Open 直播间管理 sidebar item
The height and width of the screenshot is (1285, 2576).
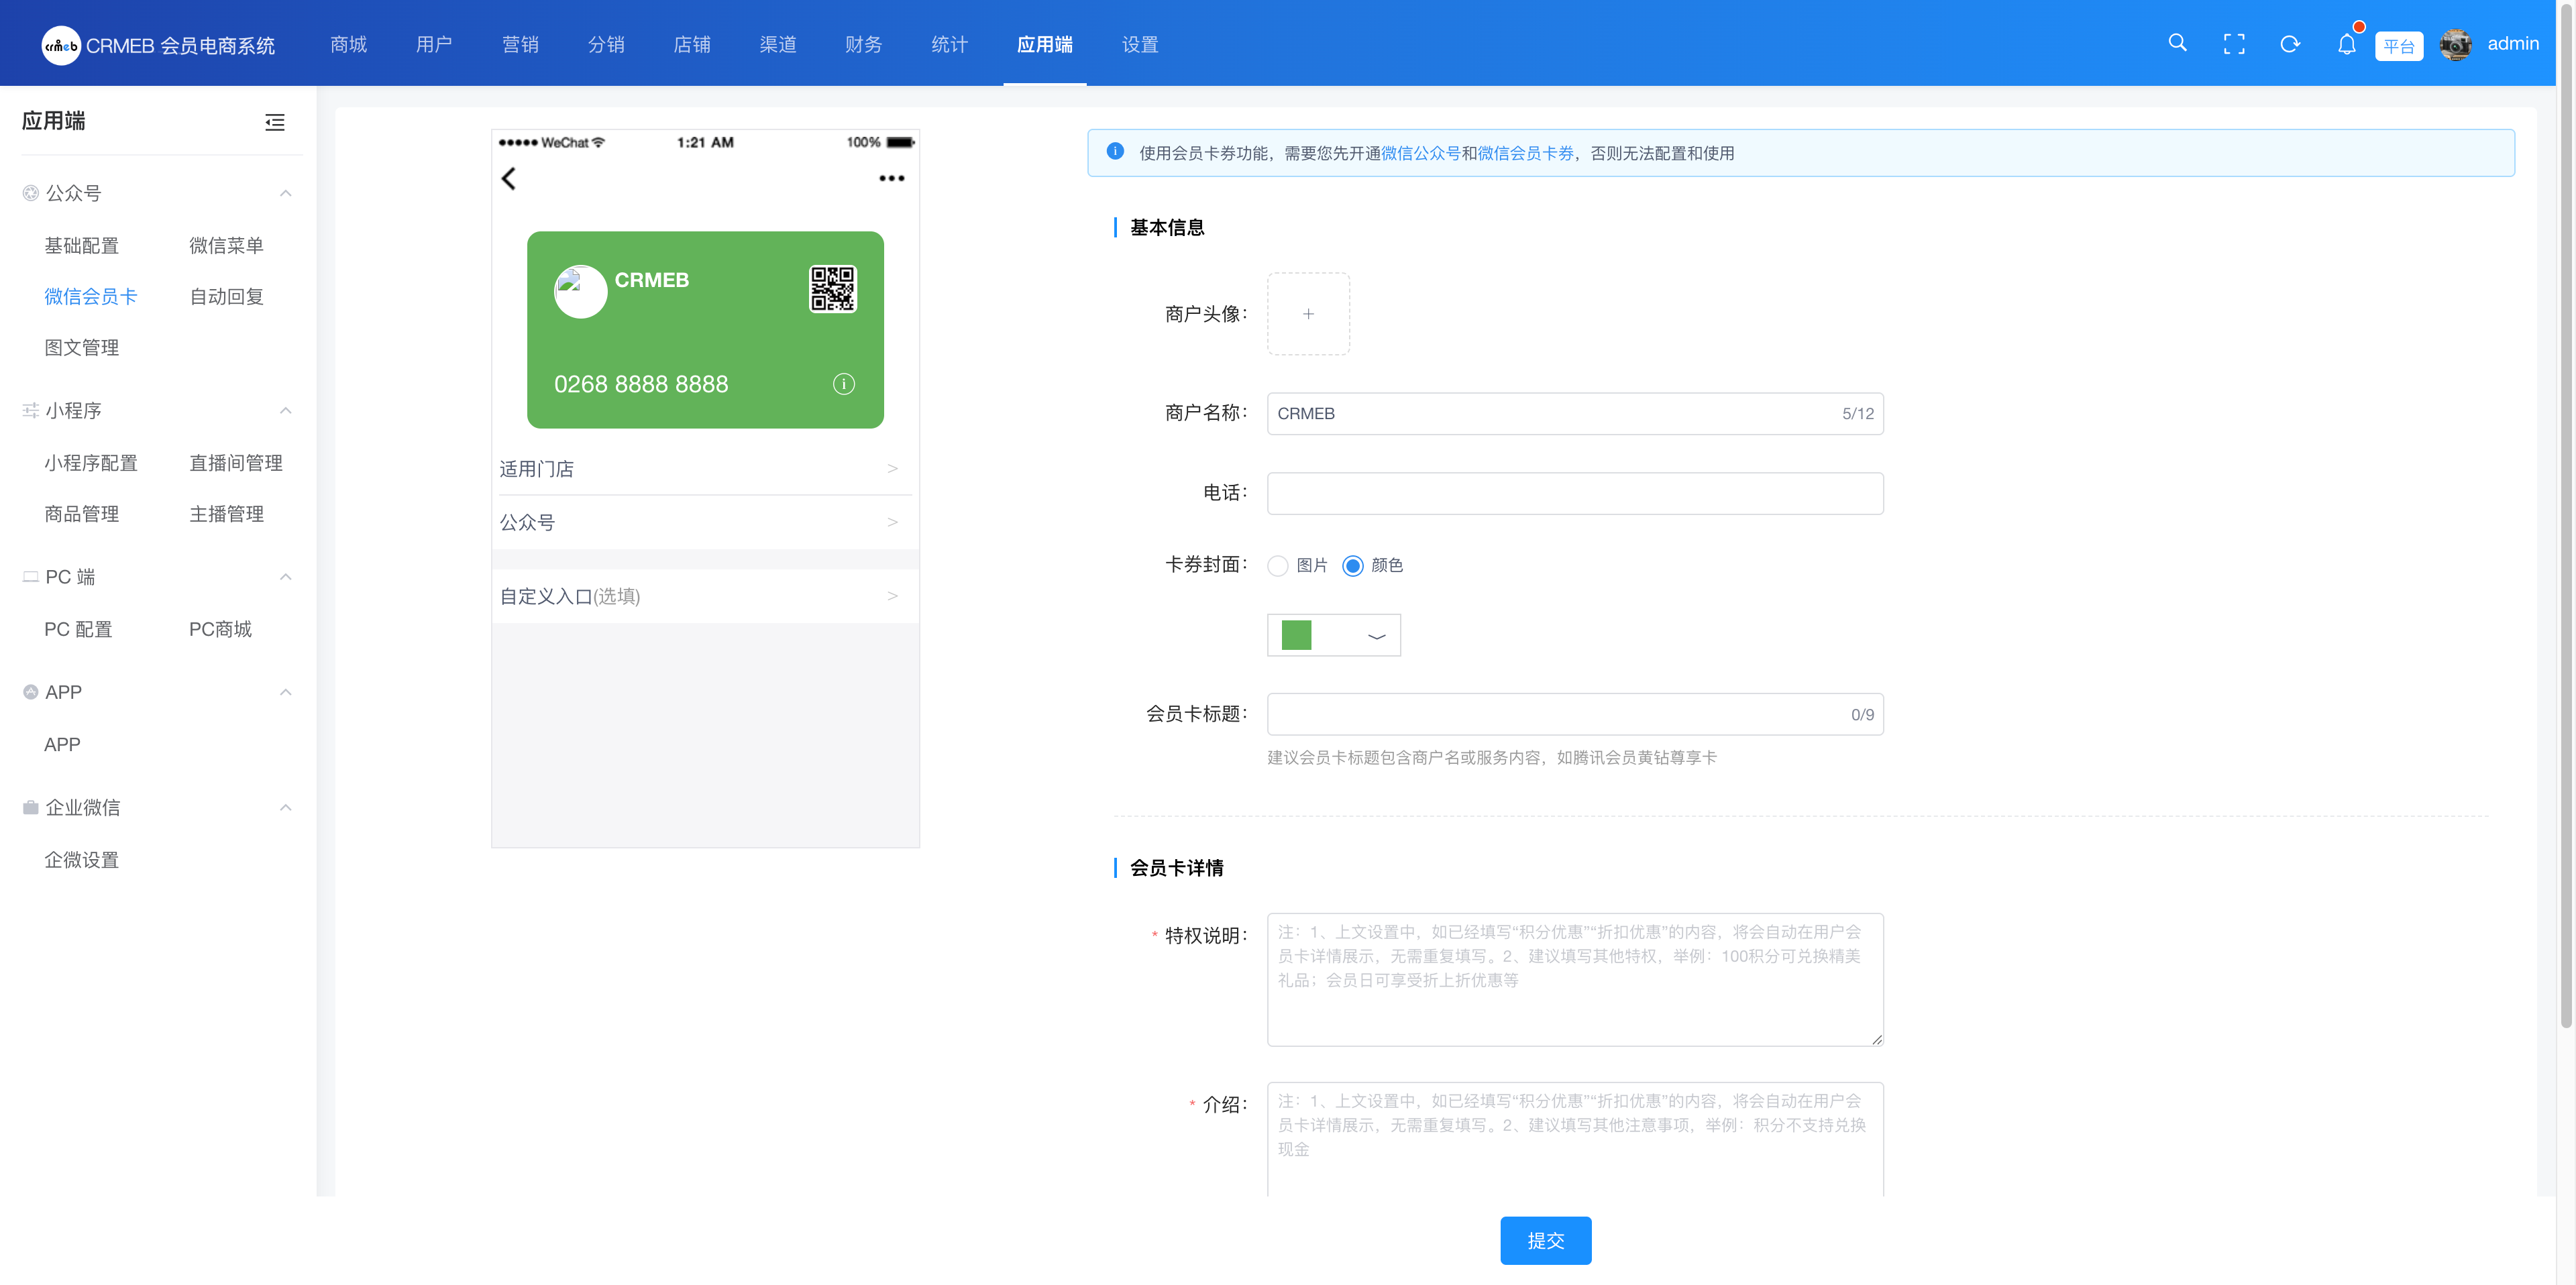236,463
